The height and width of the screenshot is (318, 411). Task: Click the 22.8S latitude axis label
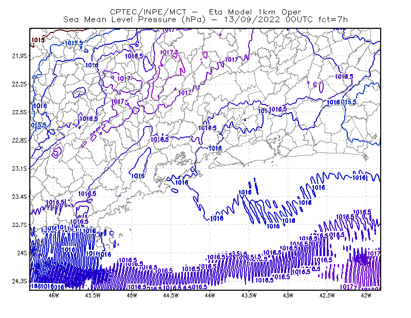(x=20, y=140)
